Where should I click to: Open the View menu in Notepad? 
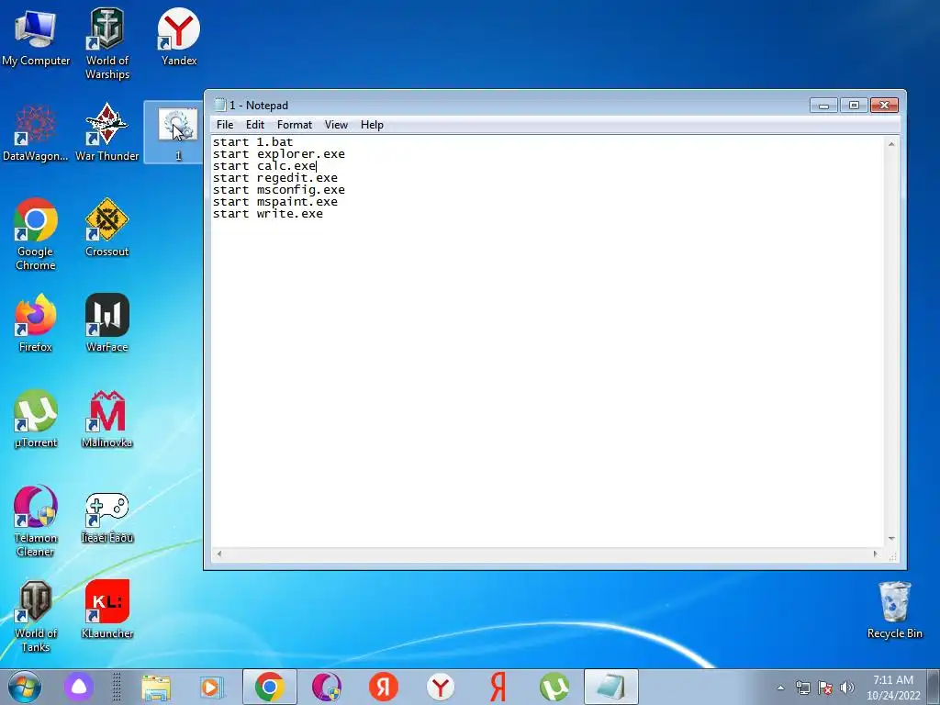point(336,125)
